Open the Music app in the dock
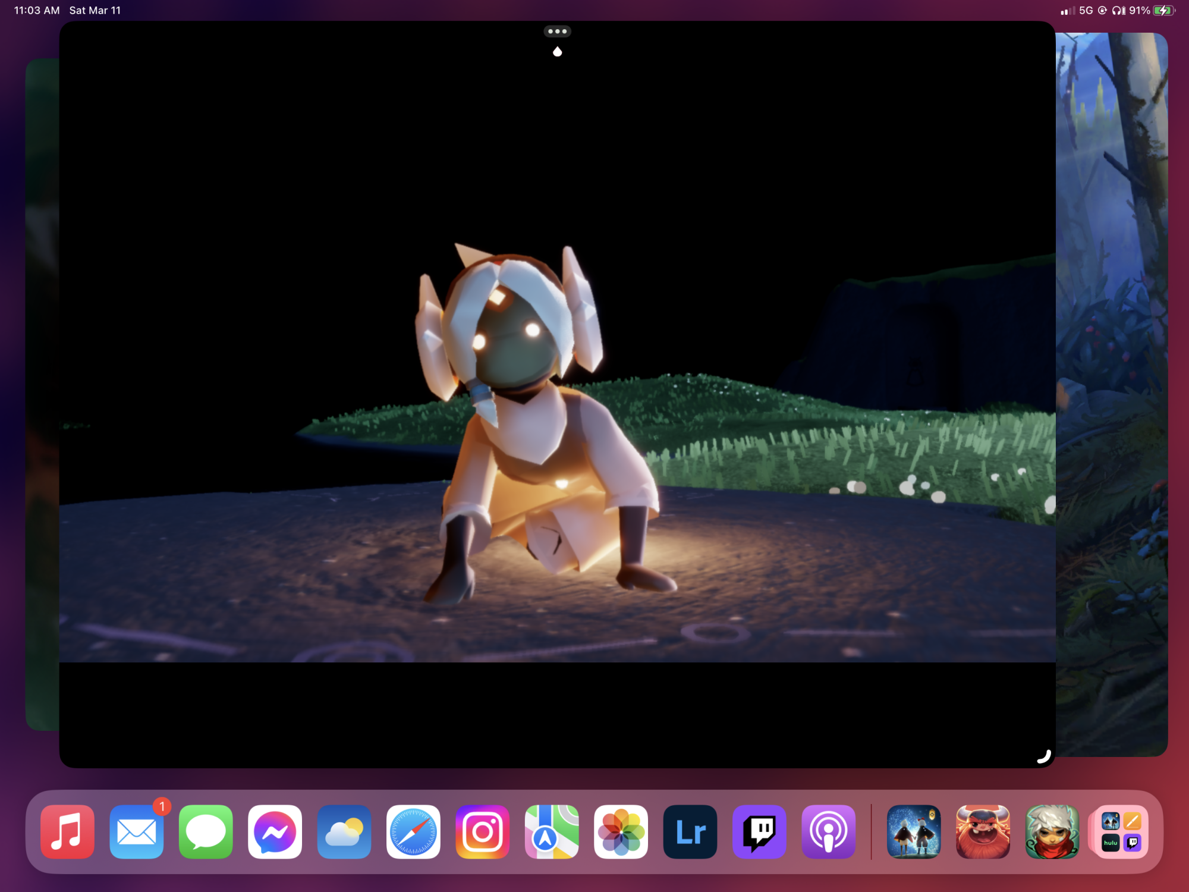 pos(67,831)
